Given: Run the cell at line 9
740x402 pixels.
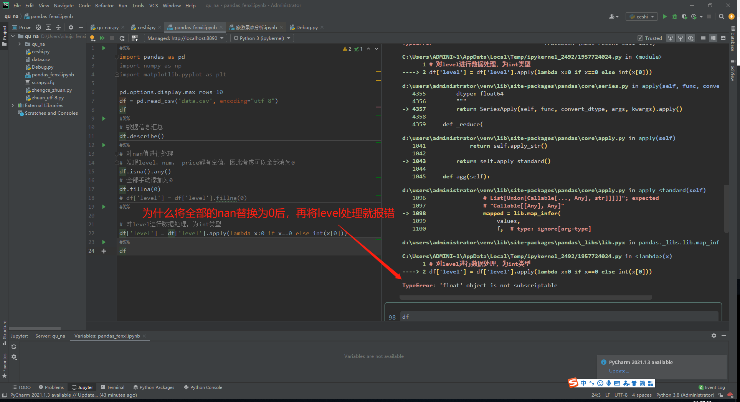Looking at the screenshot, I should (104, 119).
